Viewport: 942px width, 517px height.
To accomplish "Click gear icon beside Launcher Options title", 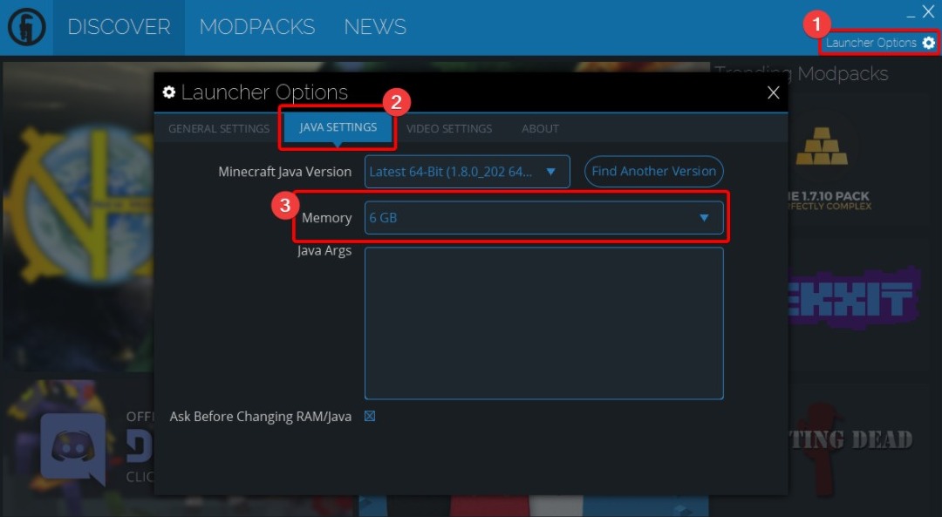I will click(x=169, y=93).
